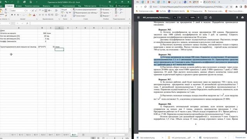Open the Conditional Formatting dropdown
247x139 pixels.
[85, 10]
